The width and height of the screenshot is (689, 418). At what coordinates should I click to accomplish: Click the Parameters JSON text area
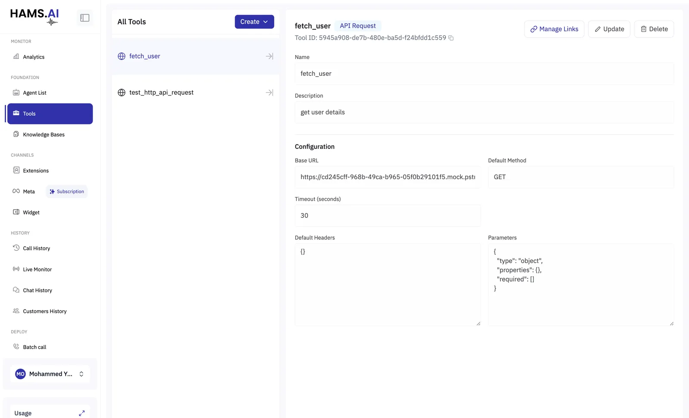coord(581,285)
